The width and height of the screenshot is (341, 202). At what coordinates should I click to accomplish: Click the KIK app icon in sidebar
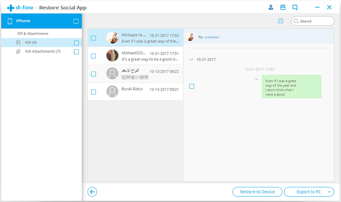18,42
